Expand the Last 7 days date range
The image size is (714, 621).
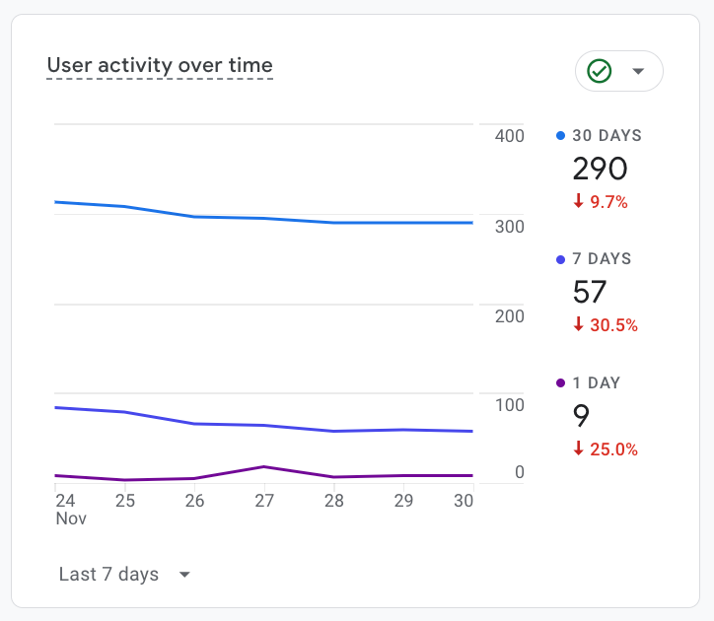[108, 575]
